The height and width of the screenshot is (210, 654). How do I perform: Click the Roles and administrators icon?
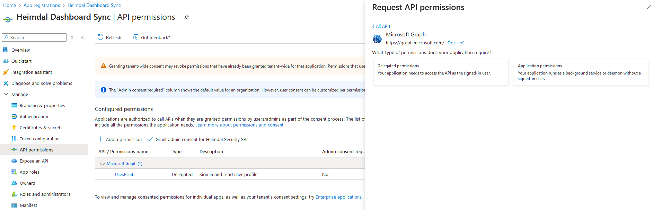[14, 194]
